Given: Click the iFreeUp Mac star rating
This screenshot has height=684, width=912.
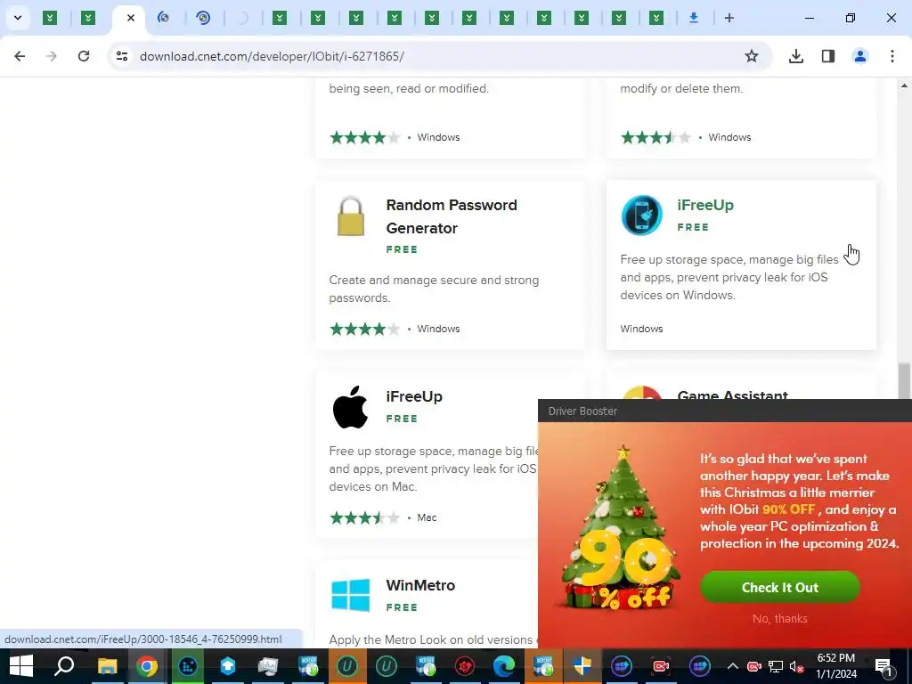Looking at the screenshot, I should point(364,517).
